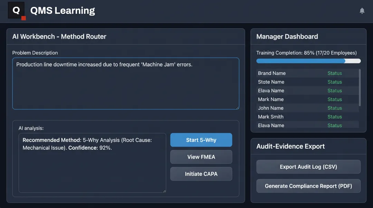This screenshot has width=373, height=208.
Task: Click the Audit-Evidence Export heading
Action: pyautogui.click(x=290, y=147)
